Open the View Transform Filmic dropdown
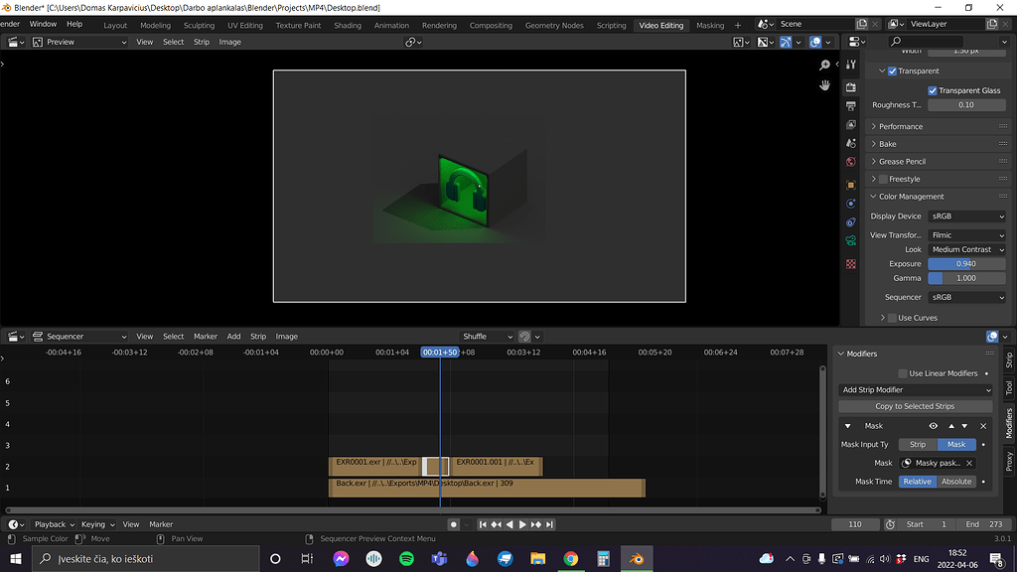 click(967, 235)
